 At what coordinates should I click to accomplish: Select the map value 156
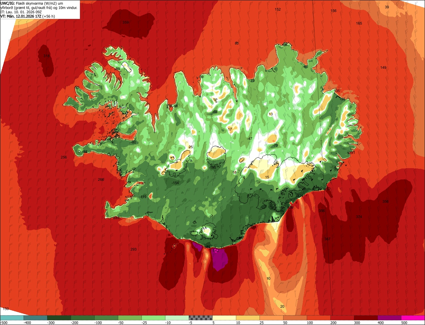pyautogui.click(x=333, y=11)
